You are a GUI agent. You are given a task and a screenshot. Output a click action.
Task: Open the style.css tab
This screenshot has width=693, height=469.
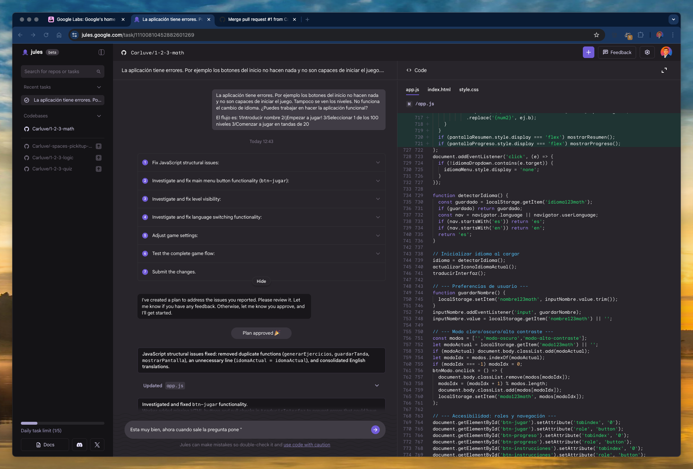pyautogui.click(x=469, y=89)
